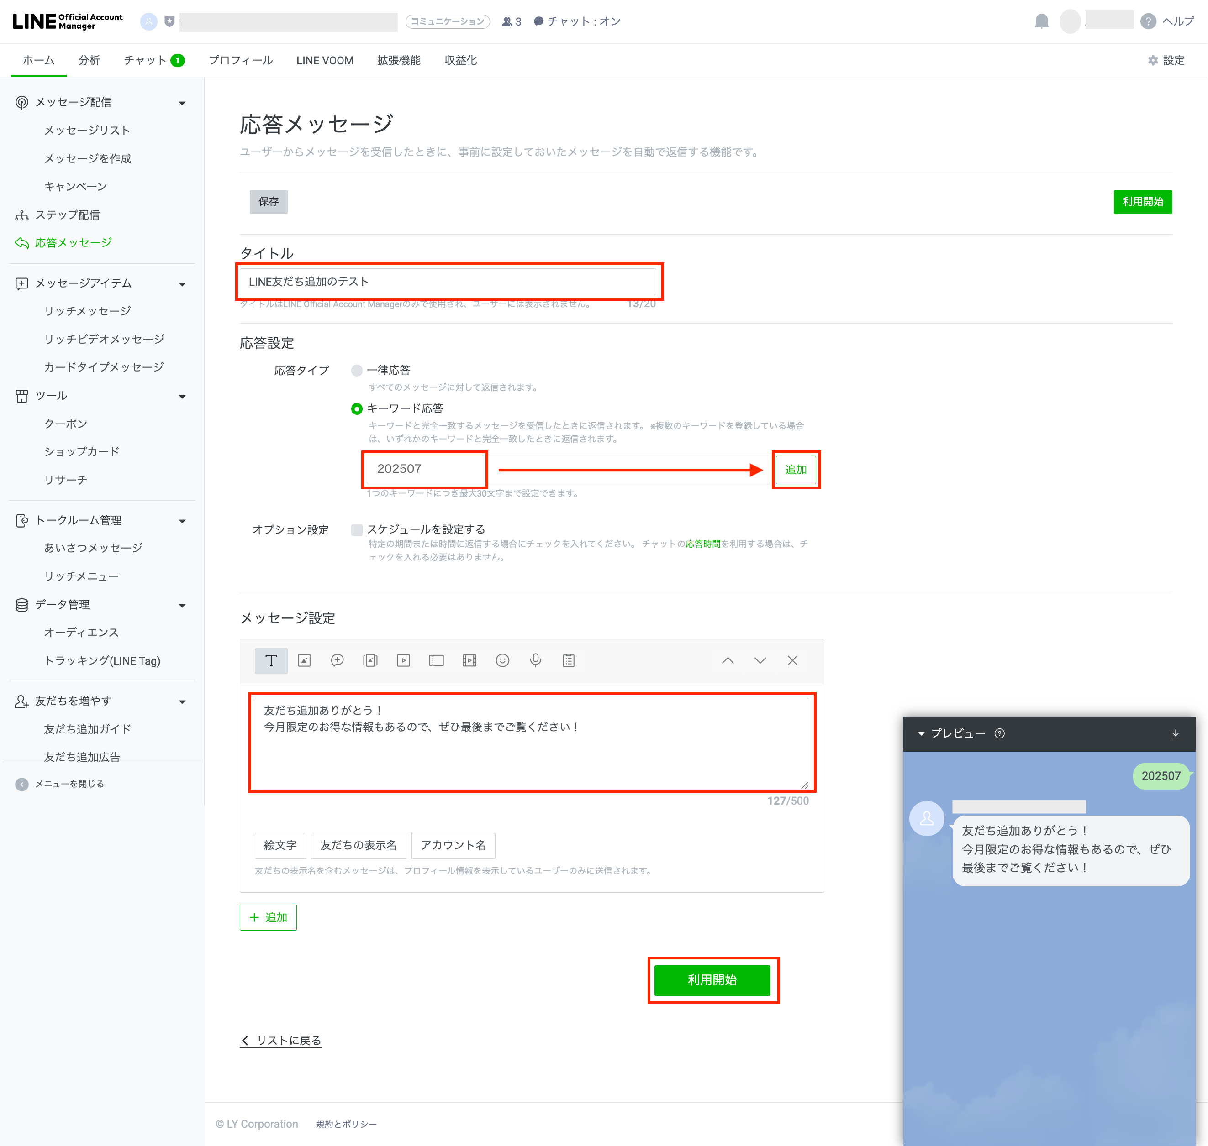This screenshot has width=1208, height=1146.
Task: Select the speech-bubble-plus rich message icon
Action: click(x=338, y=660)
